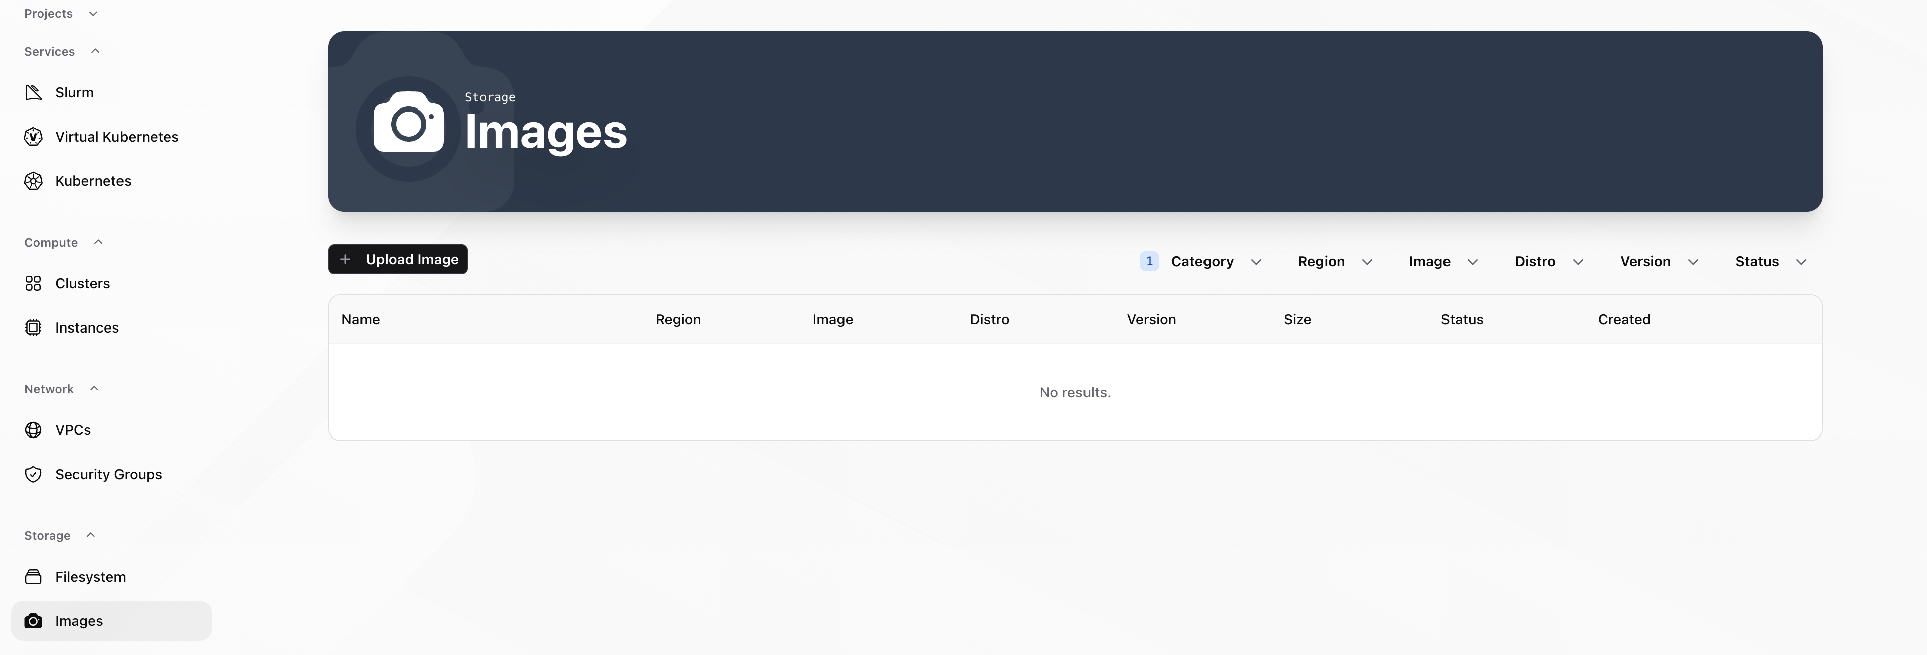The image size is (1927, 655).
Task: Click the large camera icon in banner
Action: tap(408, 123)
